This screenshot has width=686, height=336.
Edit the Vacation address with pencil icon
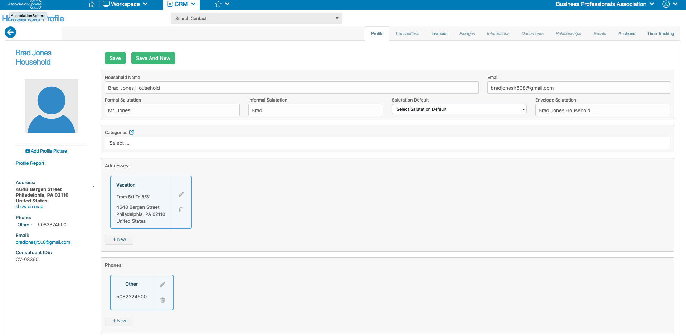[x=181, y=194]
